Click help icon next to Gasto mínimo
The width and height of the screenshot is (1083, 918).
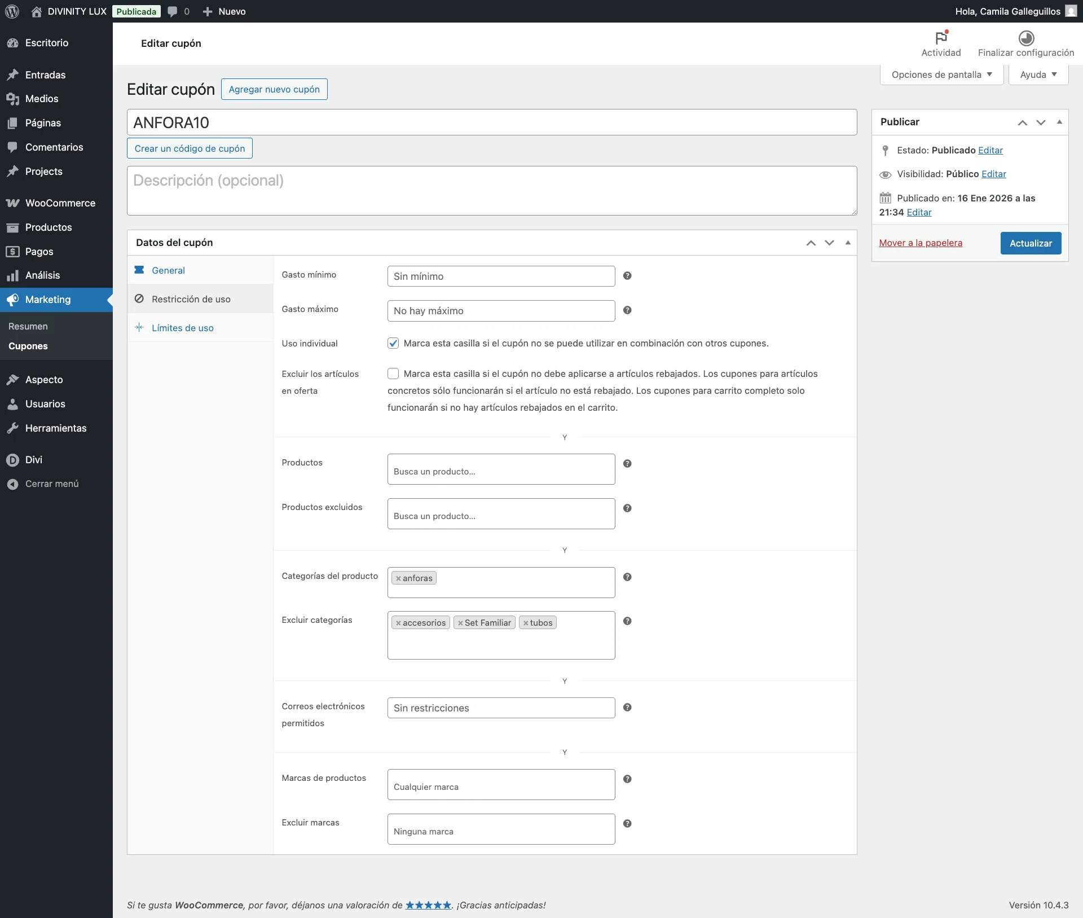click(627, 276)
